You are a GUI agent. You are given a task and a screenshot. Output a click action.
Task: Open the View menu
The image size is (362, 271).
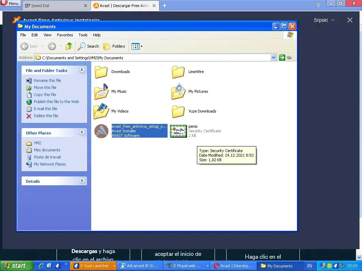pos(47,35)
